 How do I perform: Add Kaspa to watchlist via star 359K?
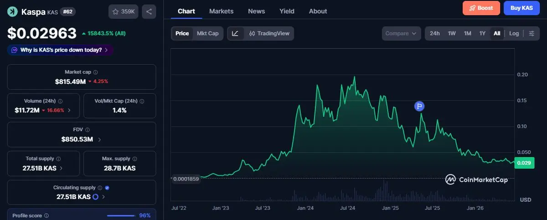click(x=123, y=12)
